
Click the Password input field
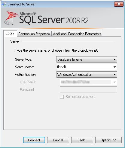point(88,89)
